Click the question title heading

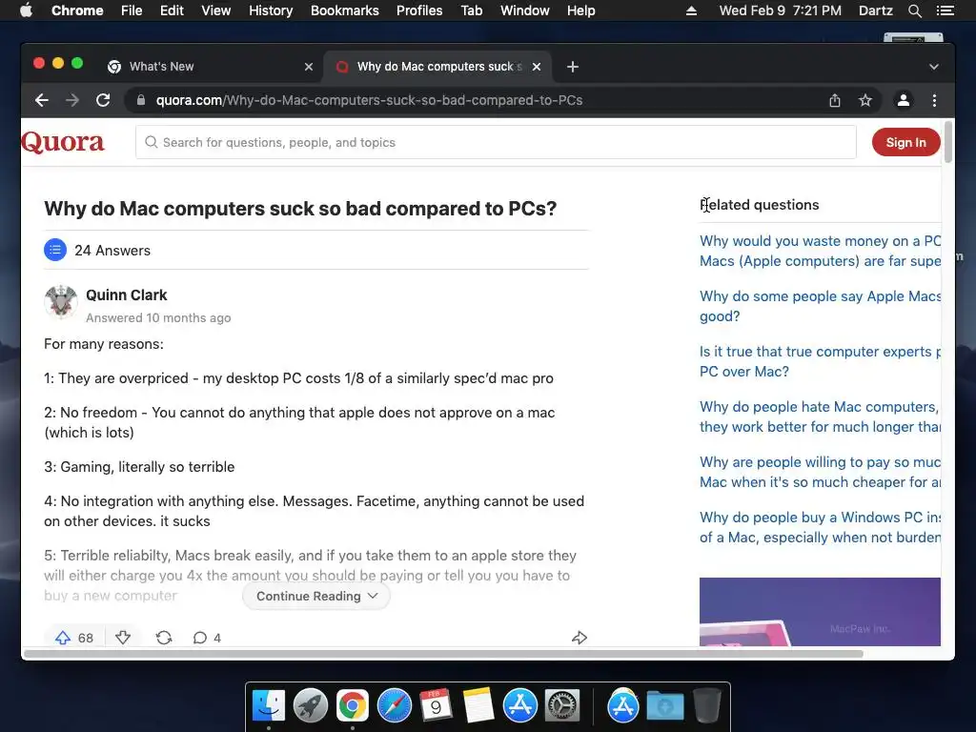pyautogui.click(x=300, y=209)
